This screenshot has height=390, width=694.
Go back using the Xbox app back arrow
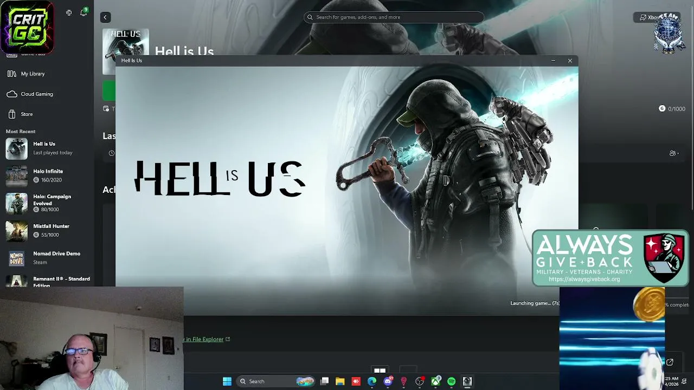click(105, 17)
